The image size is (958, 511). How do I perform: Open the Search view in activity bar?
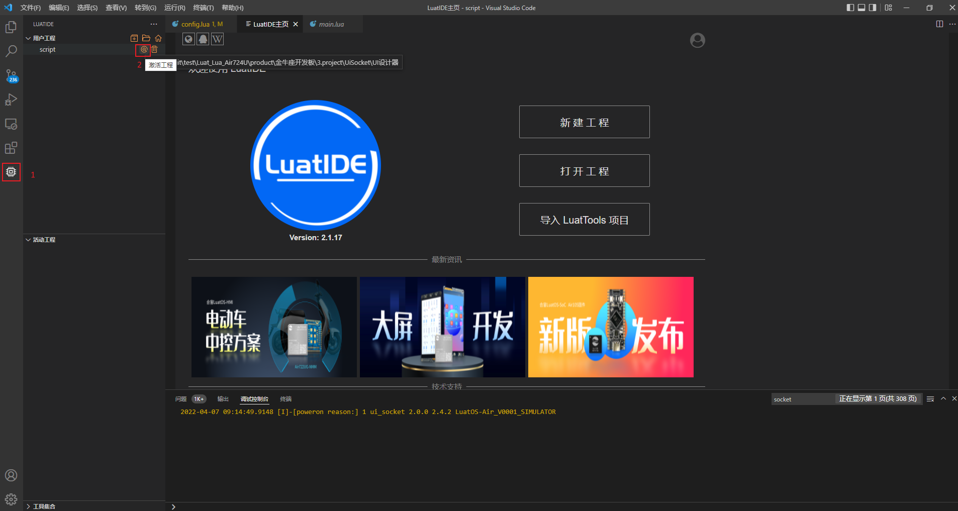11,51
